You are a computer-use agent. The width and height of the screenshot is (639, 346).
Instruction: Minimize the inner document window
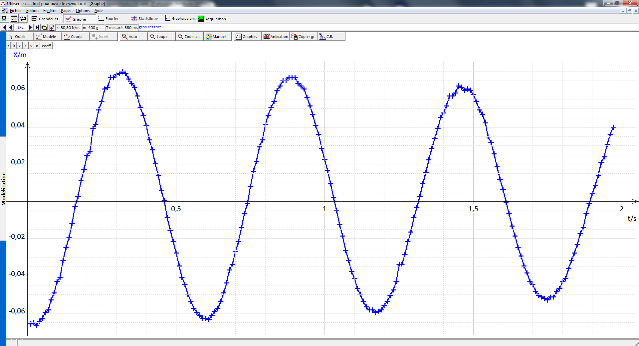coord(622,11)
